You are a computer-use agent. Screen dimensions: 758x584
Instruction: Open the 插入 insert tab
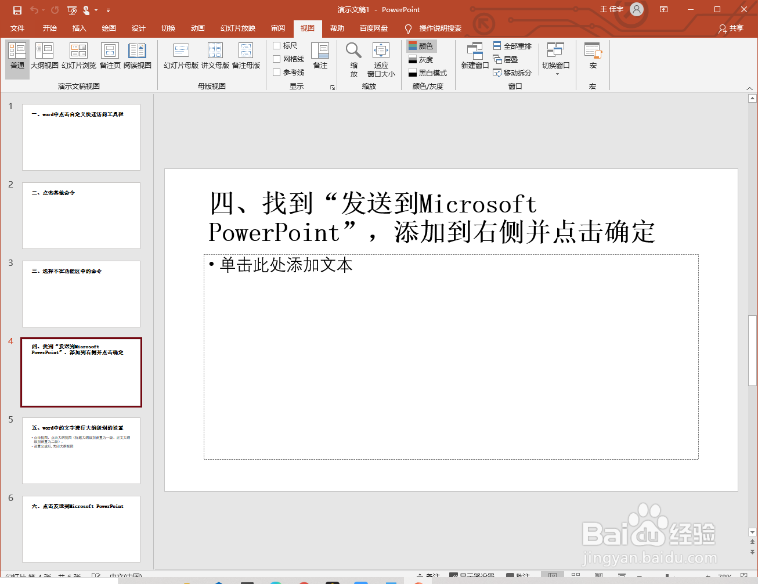coord(80,28)
